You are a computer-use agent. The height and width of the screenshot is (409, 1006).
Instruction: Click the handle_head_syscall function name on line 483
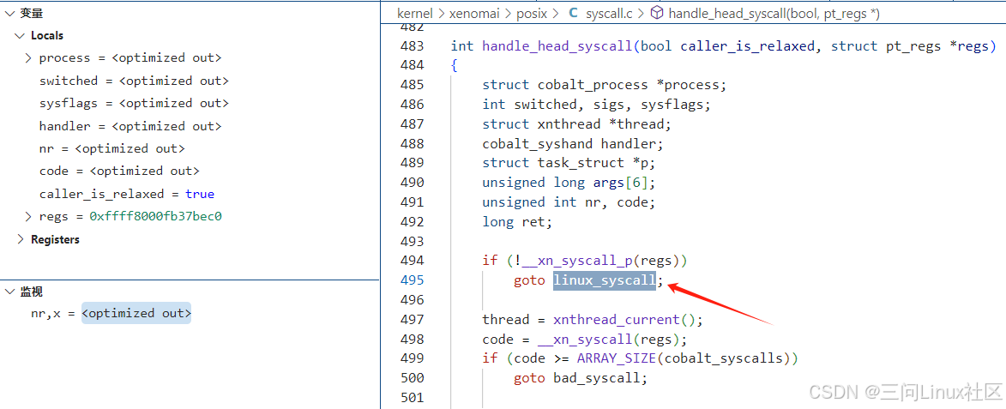557,46
